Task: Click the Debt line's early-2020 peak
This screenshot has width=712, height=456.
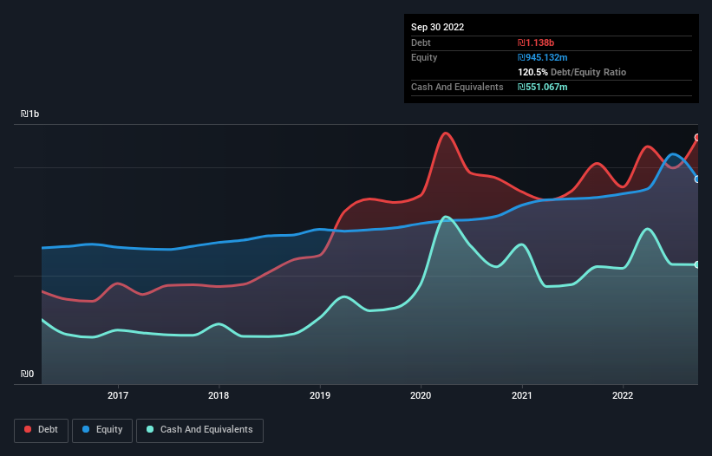Action: point(446,133)
